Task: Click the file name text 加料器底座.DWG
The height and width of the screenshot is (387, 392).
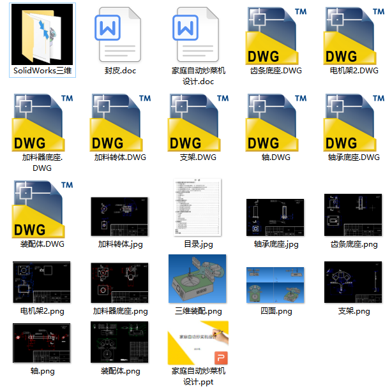Action: tap(42, 163)
